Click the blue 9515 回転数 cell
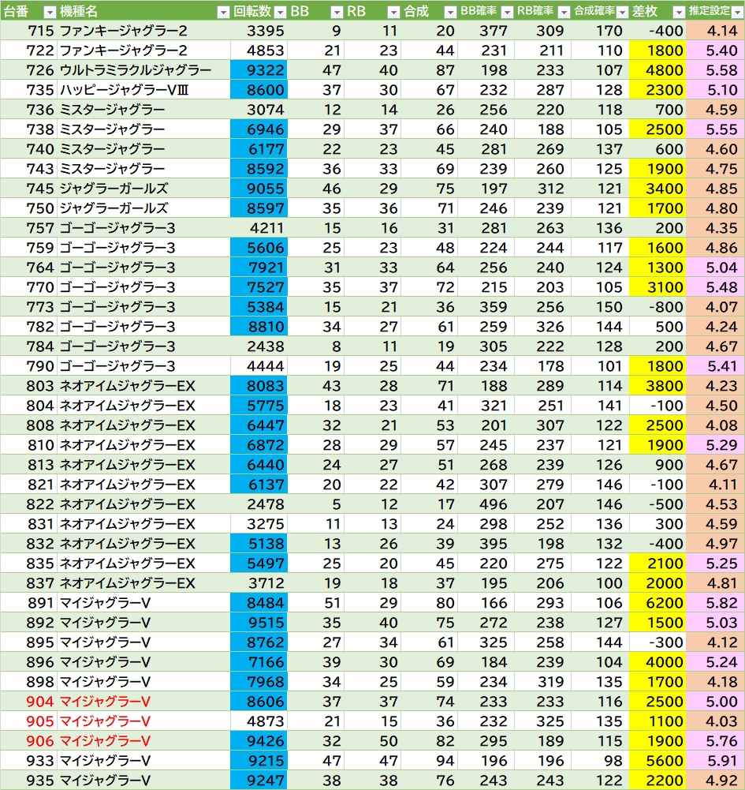 click(x=259, y=623)
